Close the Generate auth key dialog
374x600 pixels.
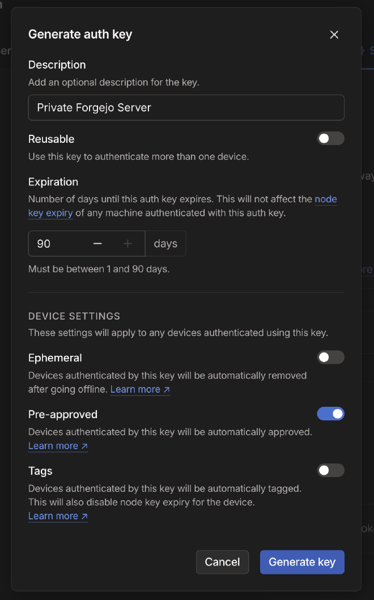tap(334, 35)
